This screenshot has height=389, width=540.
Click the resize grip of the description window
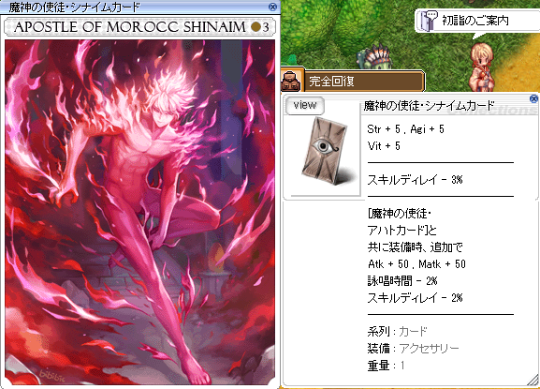pyautogui.click(x=533, y=380)
